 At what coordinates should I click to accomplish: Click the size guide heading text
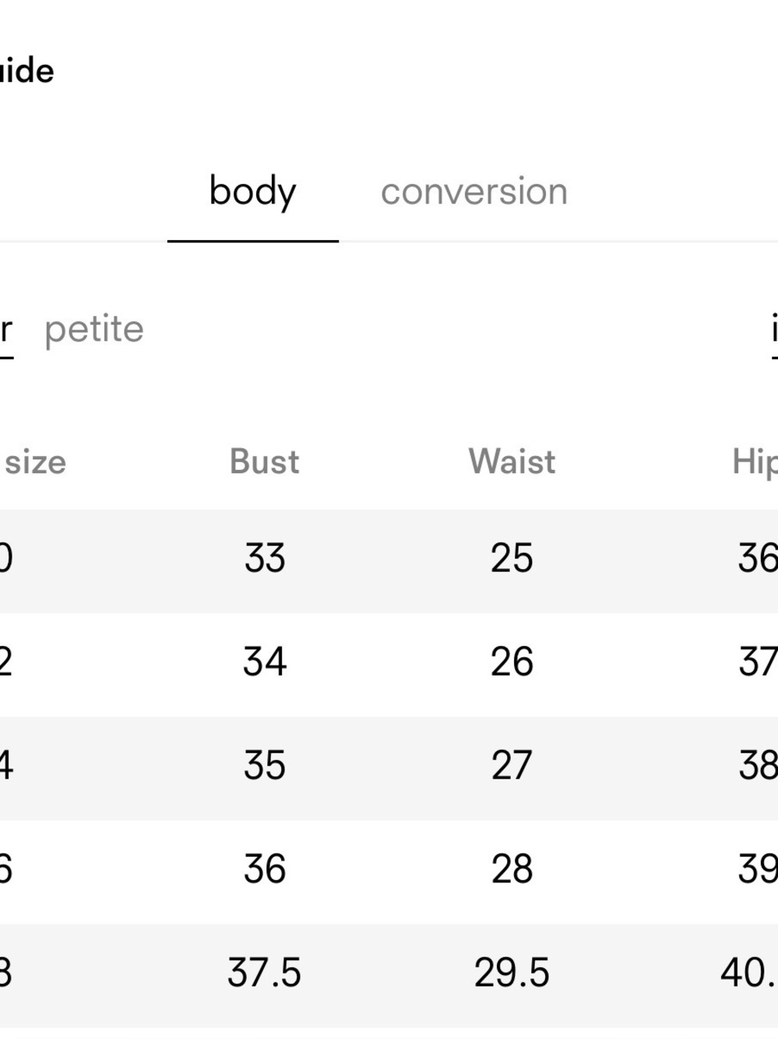pyautogui.click(x=26, y=71)
